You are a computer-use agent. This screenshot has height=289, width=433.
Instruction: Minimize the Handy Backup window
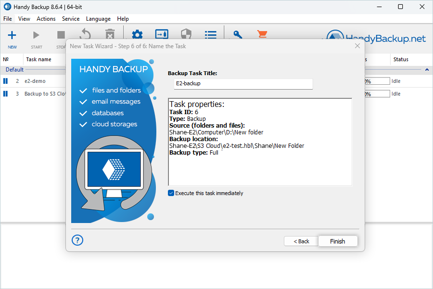(x=379, y=7)
